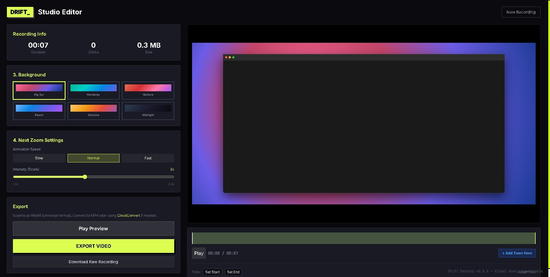Select the Monterey background gradient
Screen dimensions: 550x277
tap(93, 90)
